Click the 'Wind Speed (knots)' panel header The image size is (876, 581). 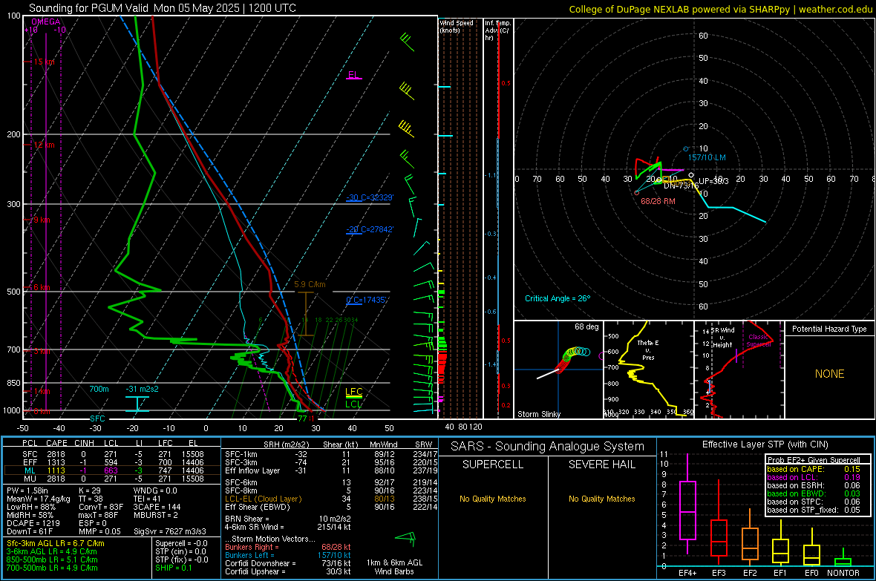(457, 26)
